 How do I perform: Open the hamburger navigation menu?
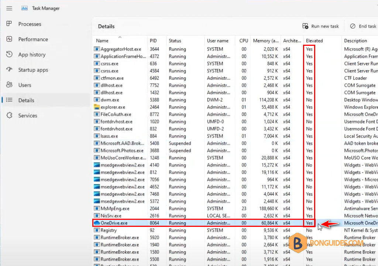(9, 8)
